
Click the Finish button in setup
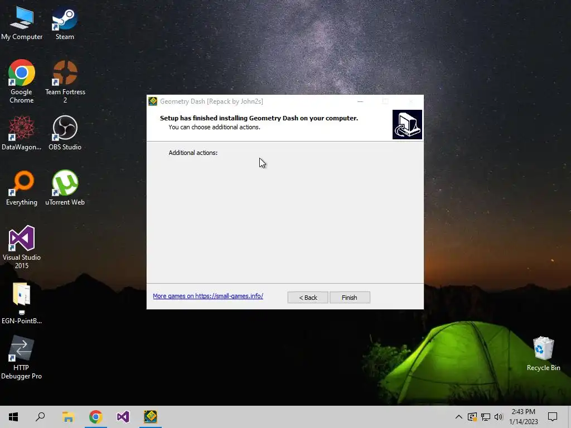click(350, 298)
